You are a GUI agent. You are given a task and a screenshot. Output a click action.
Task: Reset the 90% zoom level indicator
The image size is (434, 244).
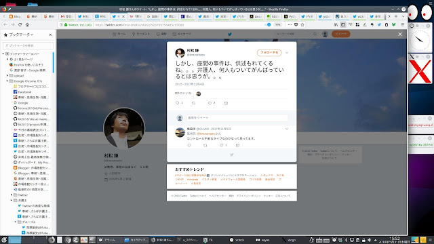click(277, 24)
